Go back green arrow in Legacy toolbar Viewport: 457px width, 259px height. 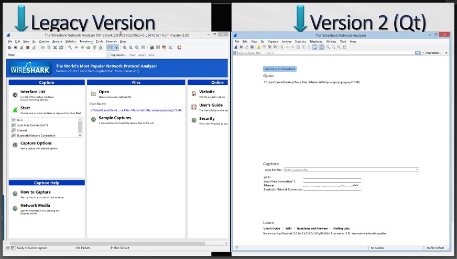[76, 48]
